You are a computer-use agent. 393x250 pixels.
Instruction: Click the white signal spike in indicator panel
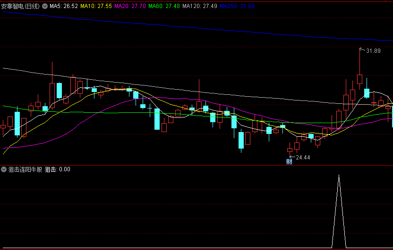pos(339,211)
